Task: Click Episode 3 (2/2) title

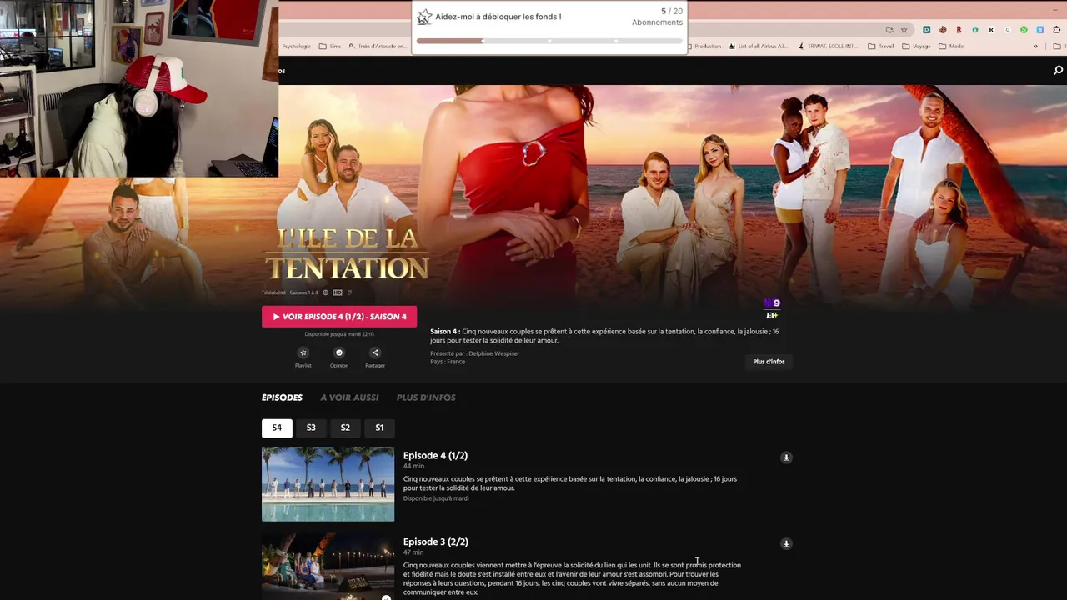Action: click(x=435, y=542)
